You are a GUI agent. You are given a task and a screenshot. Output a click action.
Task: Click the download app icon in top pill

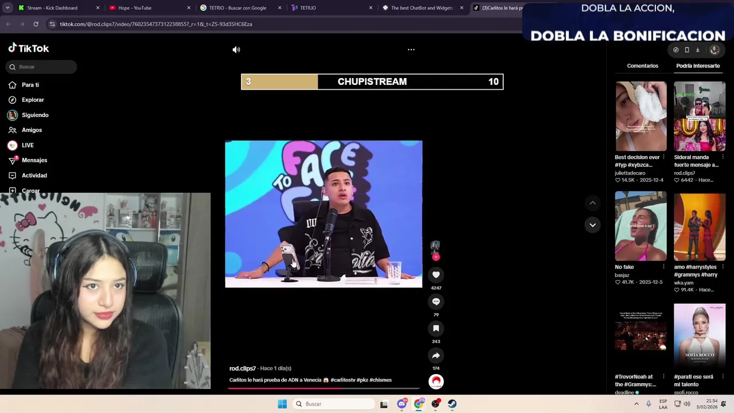click(698, 50)
